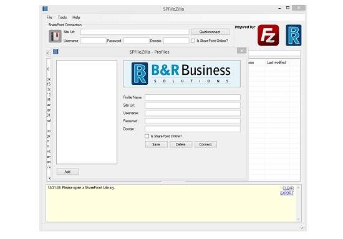Focus Profiles dialog Domain field
The height and width of the screenshot is (239, 343).
[x=193, y=129]
